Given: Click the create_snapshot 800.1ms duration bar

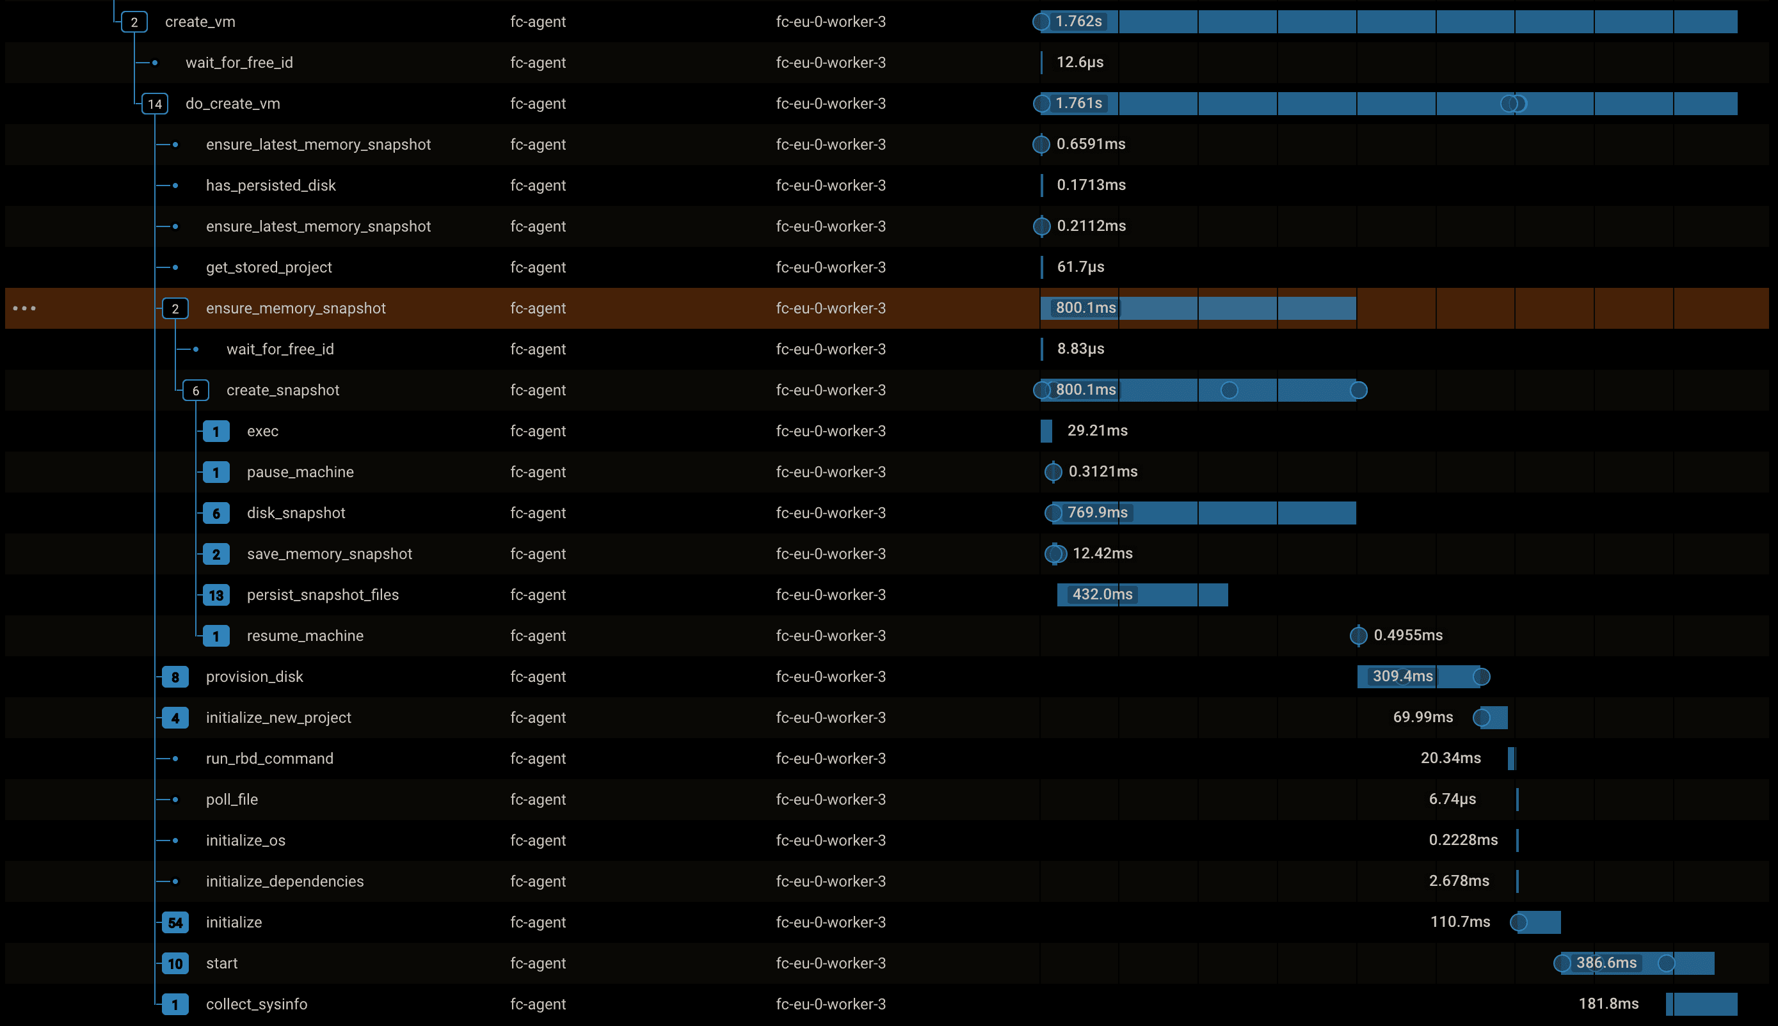Looking at the screenshot, I should (x=1197, y=390).
